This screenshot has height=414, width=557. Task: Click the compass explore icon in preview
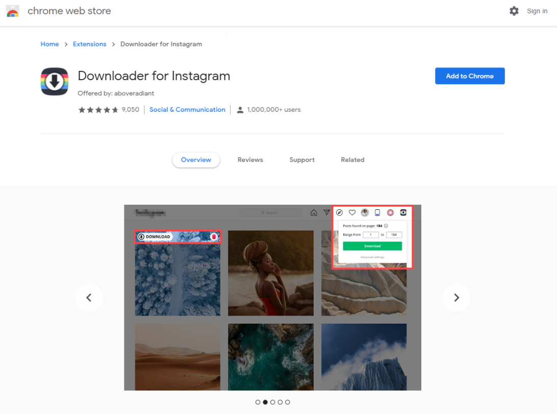coord(340,212)
